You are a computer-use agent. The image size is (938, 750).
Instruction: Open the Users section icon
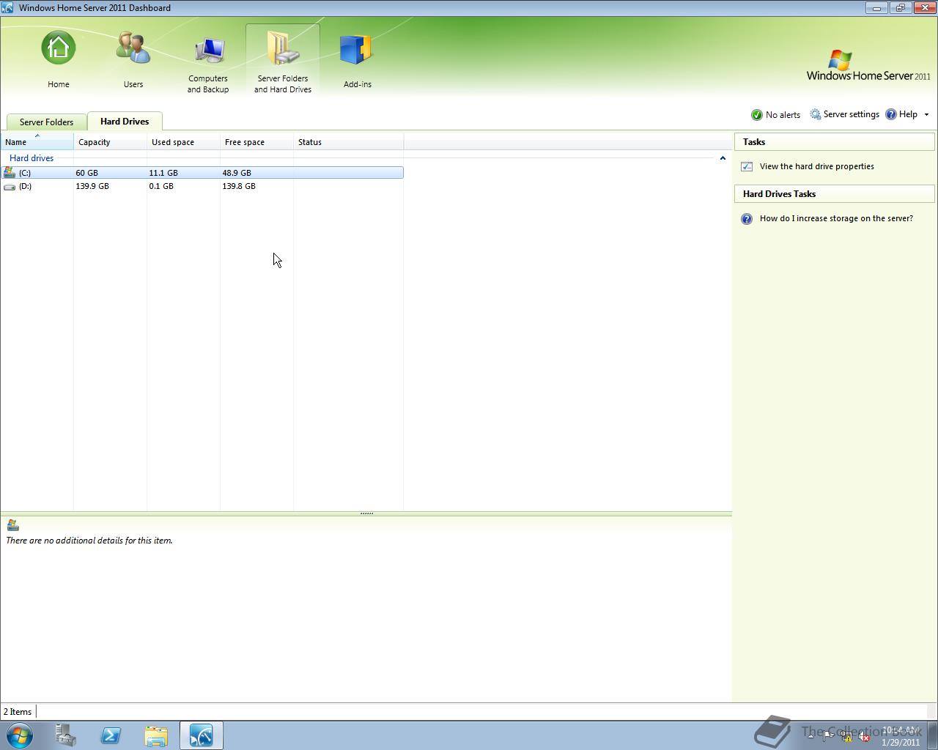133,48
